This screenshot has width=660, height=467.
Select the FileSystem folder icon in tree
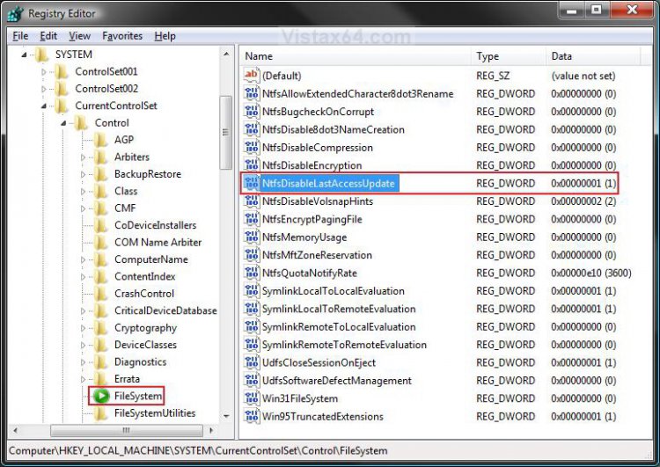click(x=101, y=396)
